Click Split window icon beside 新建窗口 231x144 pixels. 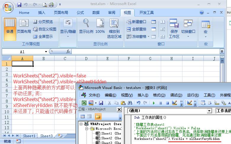click(153, 22)
